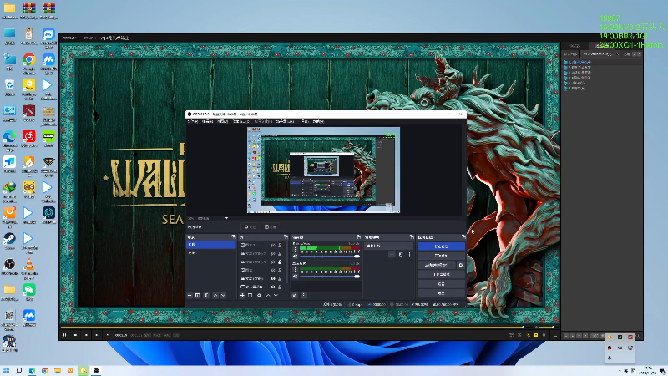Open scene transition type dropdown
This screenshot has height=376, width=668.
pos(388,246)
